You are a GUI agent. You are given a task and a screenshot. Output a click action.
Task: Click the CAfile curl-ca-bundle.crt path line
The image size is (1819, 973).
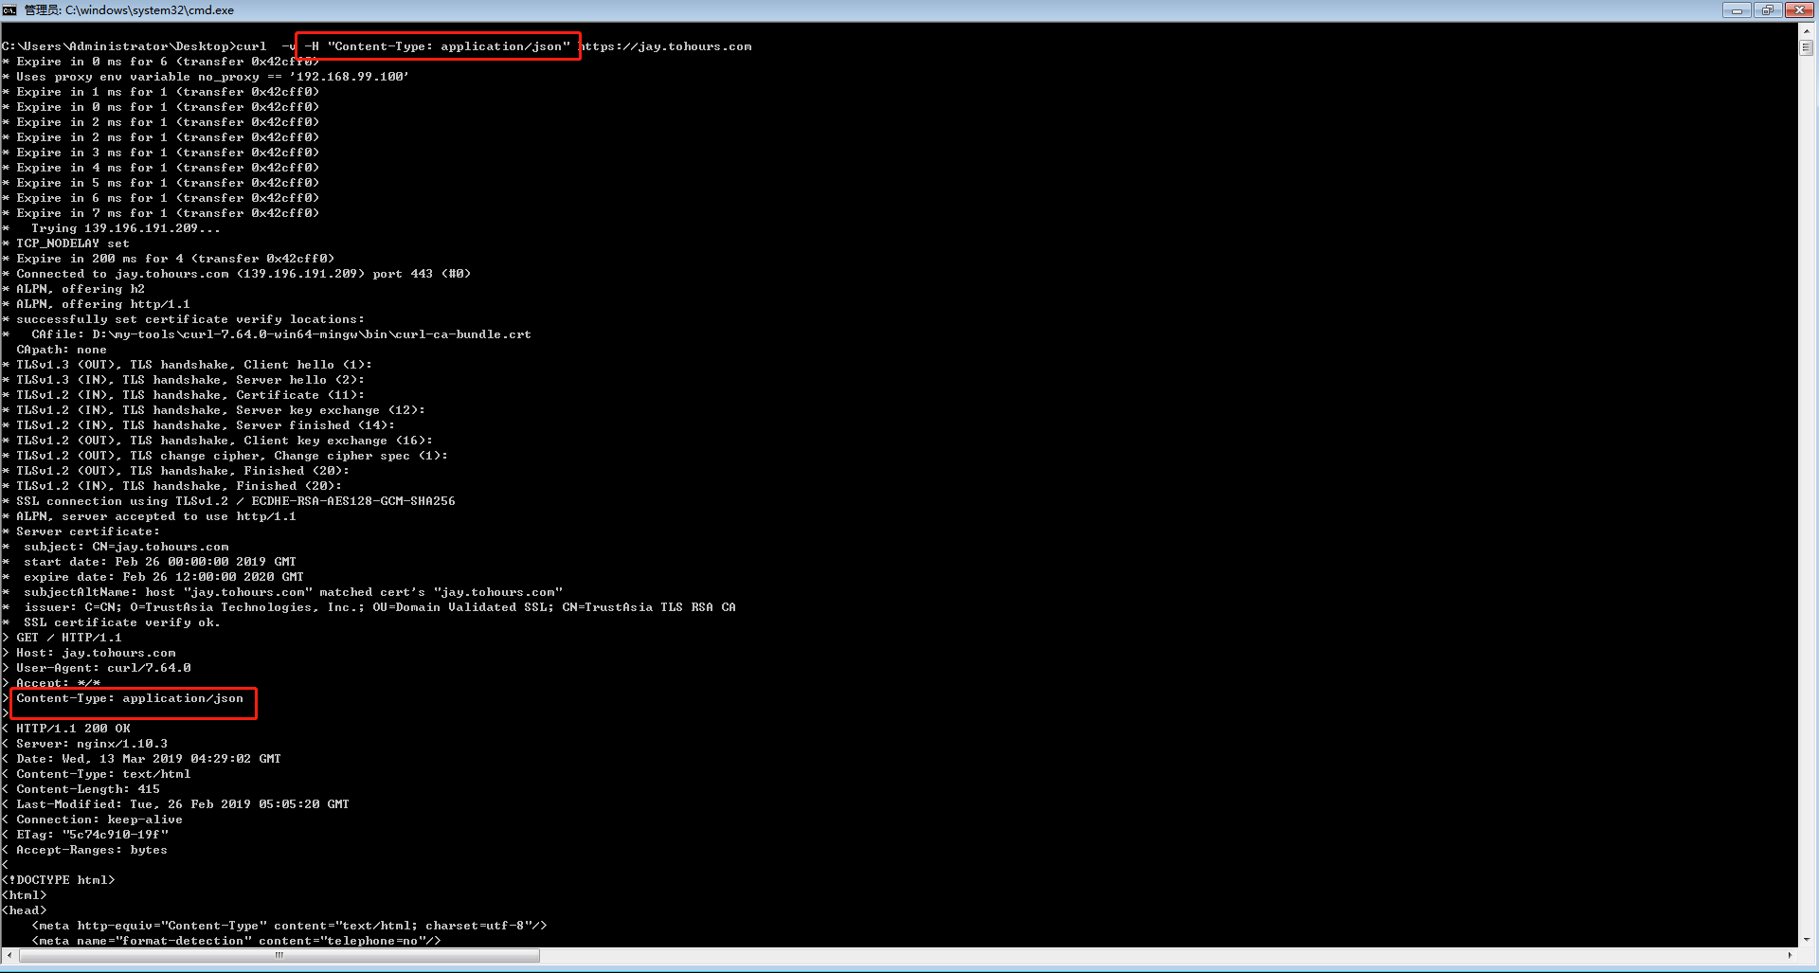click(x=280, y=334)
